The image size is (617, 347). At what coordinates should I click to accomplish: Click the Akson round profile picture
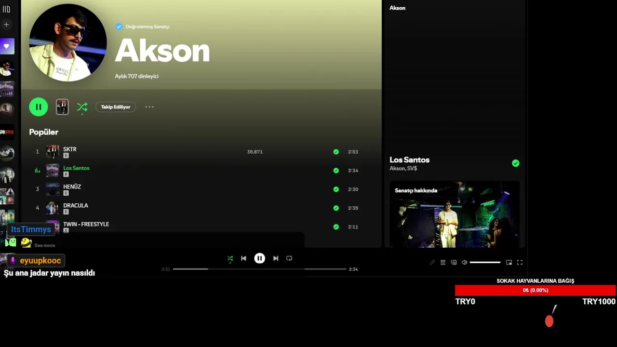pos(68,42)
